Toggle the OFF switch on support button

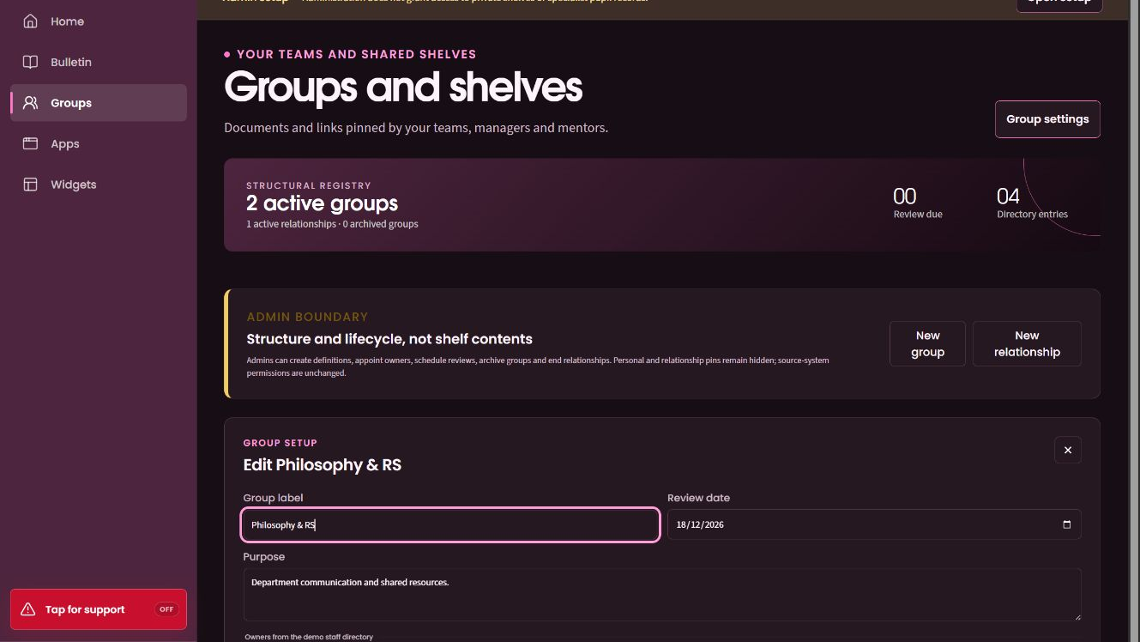(166, 609)
